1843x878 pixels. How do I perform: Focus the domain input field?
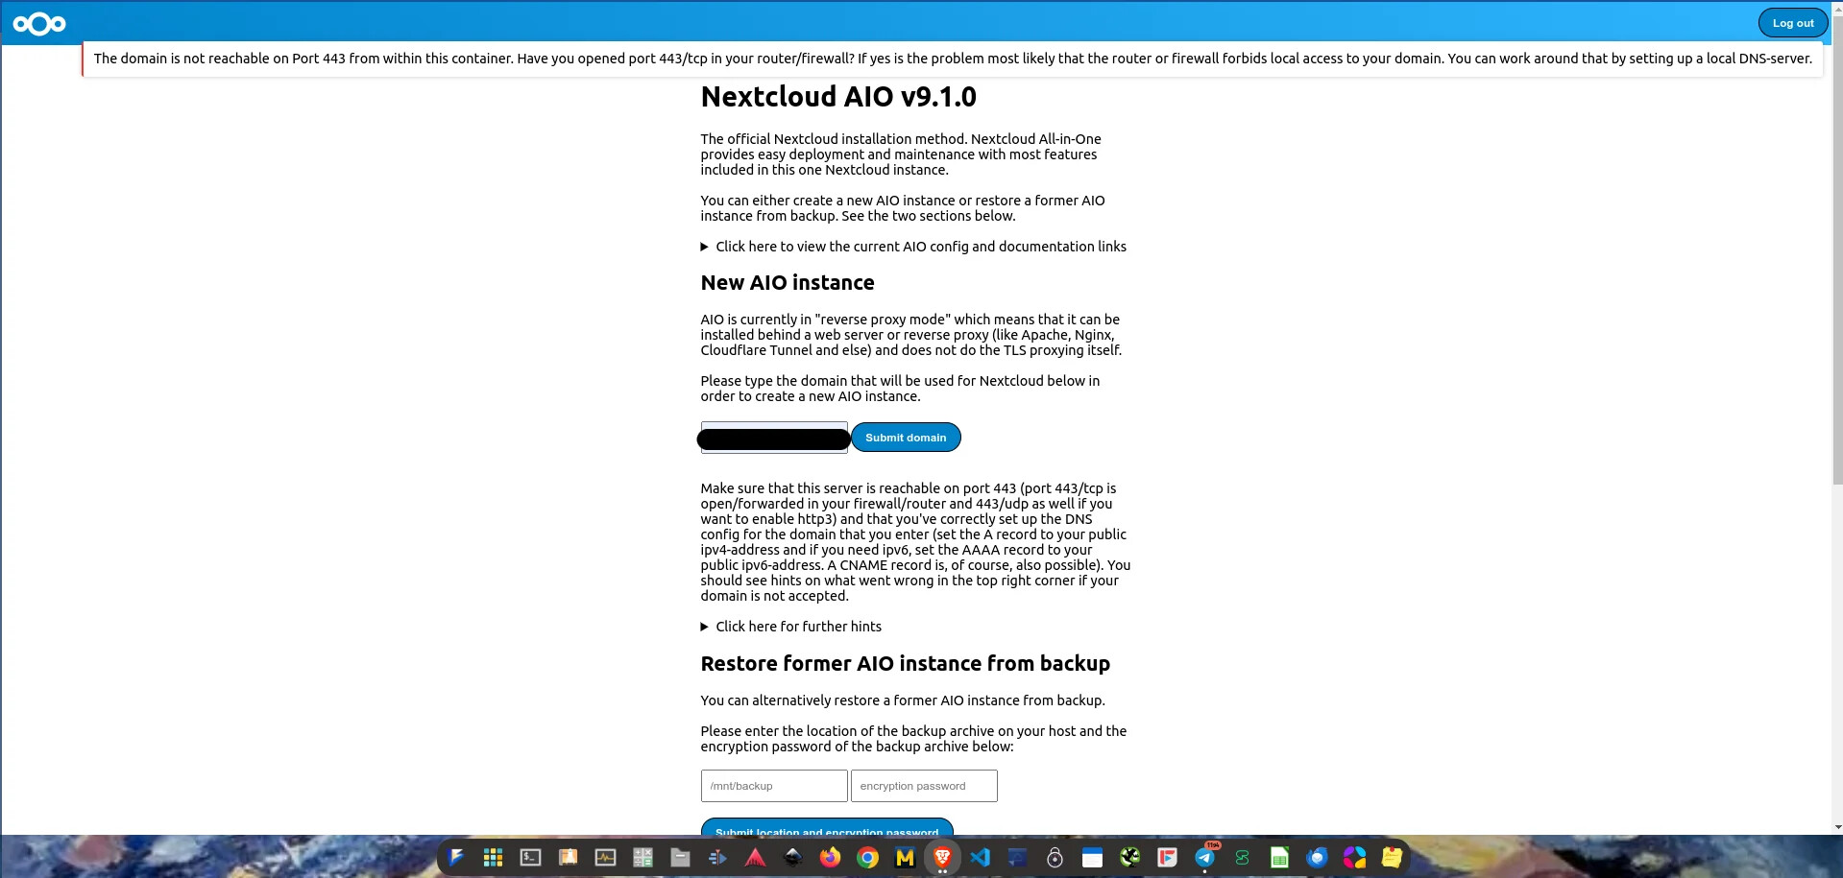click(x=774, y=438)
